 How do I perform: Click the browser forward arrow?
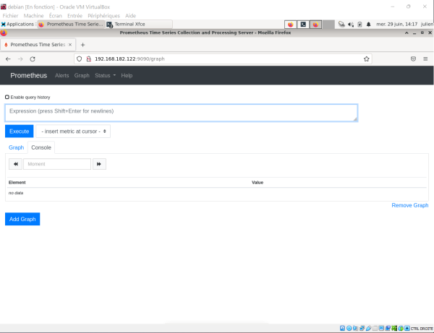click(20, 59)
